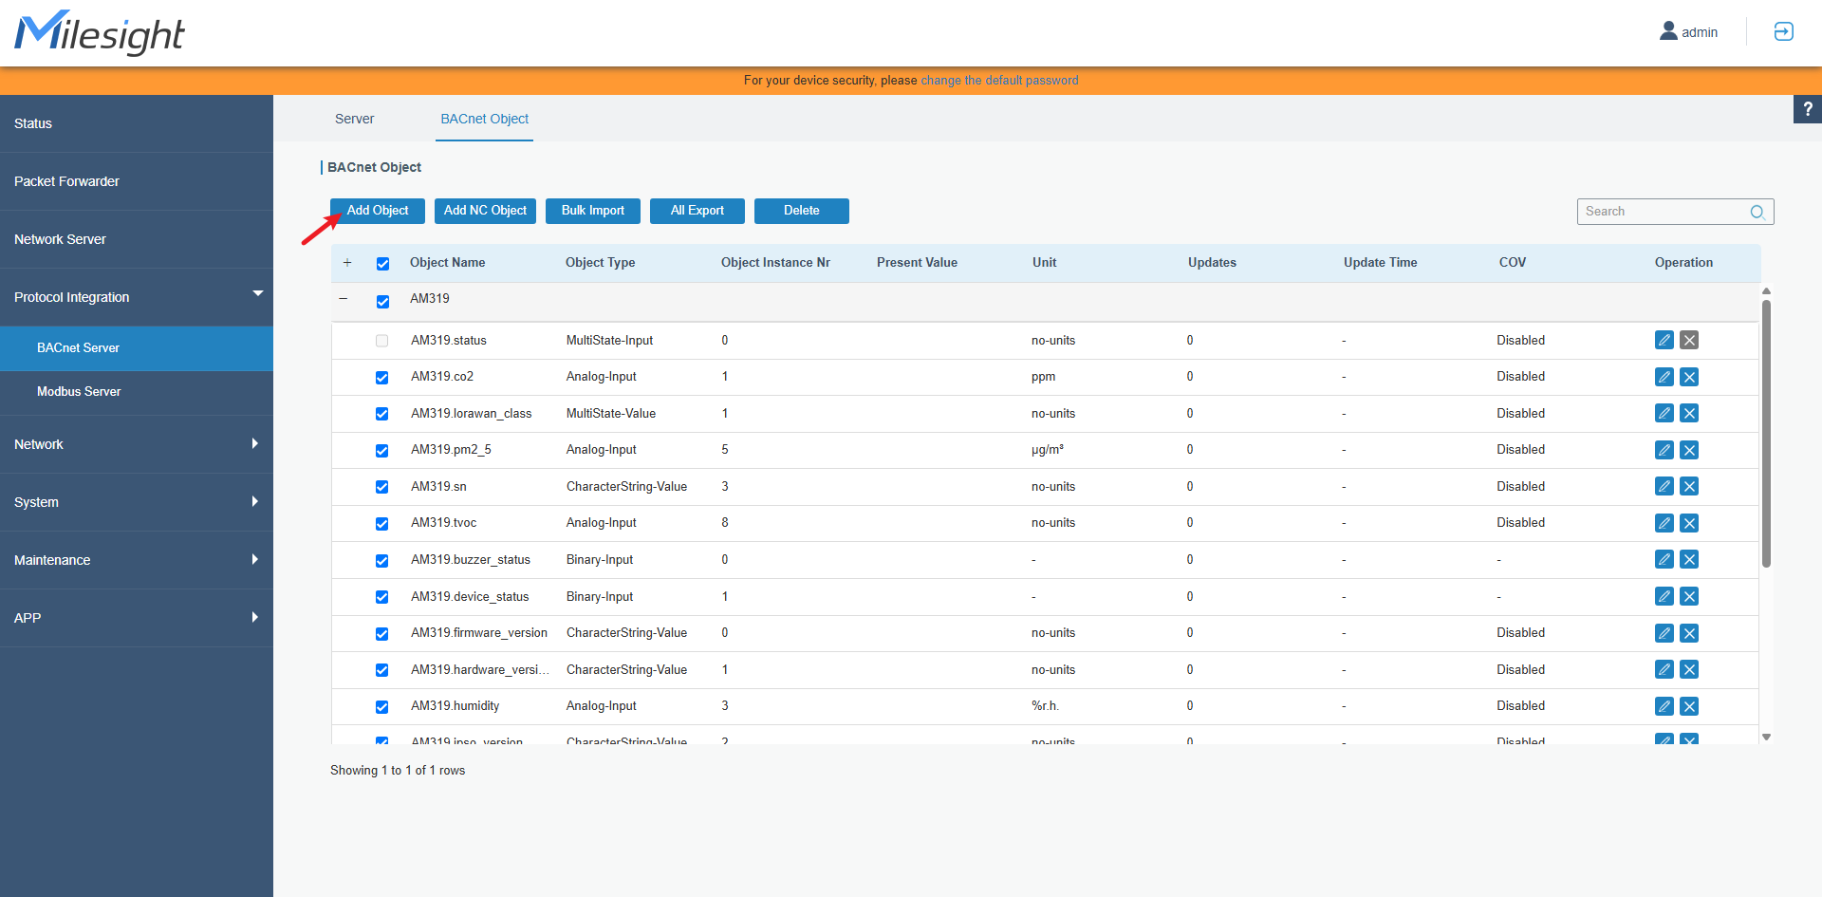Delete the AM319.sn object row
The height and width of the screenshot is (897, 1822).
1689,486
